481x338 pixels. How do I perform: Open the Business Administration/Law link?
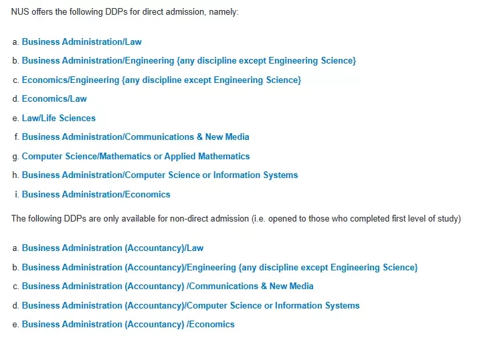tap(82, 41)
